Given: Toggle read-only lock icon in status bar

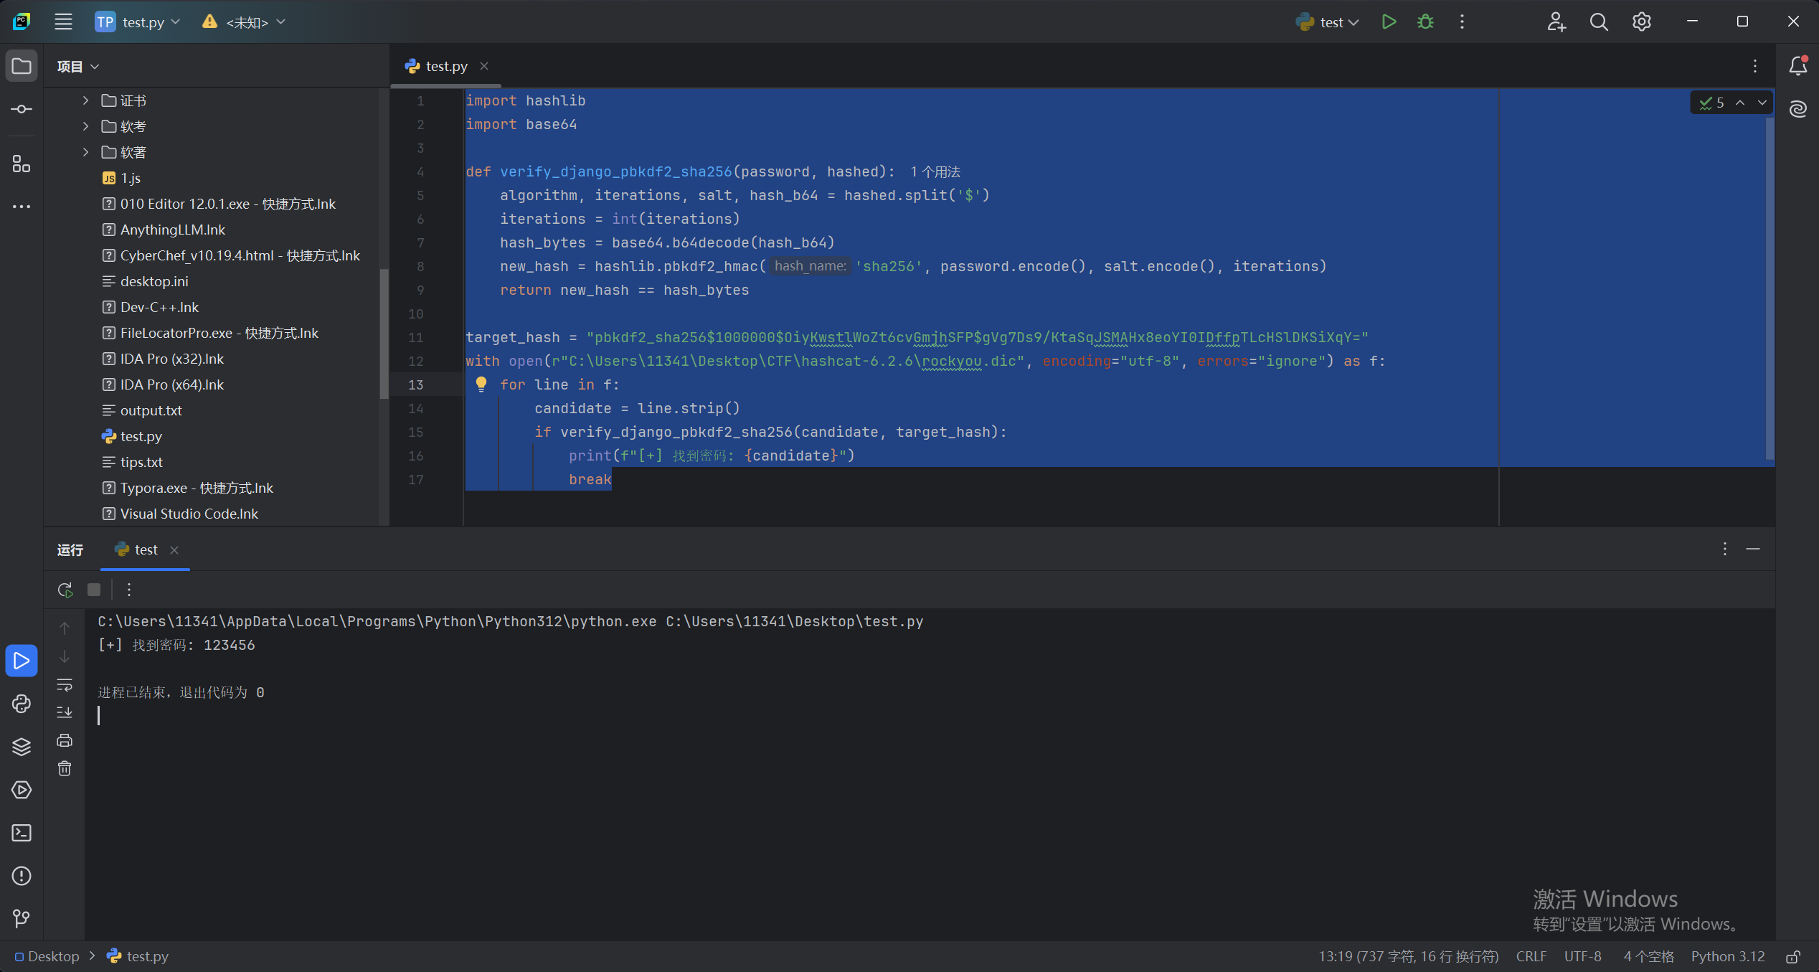Looking at the screenshot, I should tap(1792, 957).
